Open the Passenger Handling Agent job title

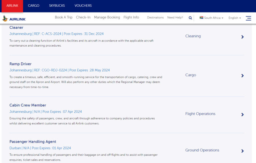pos(33,142)
